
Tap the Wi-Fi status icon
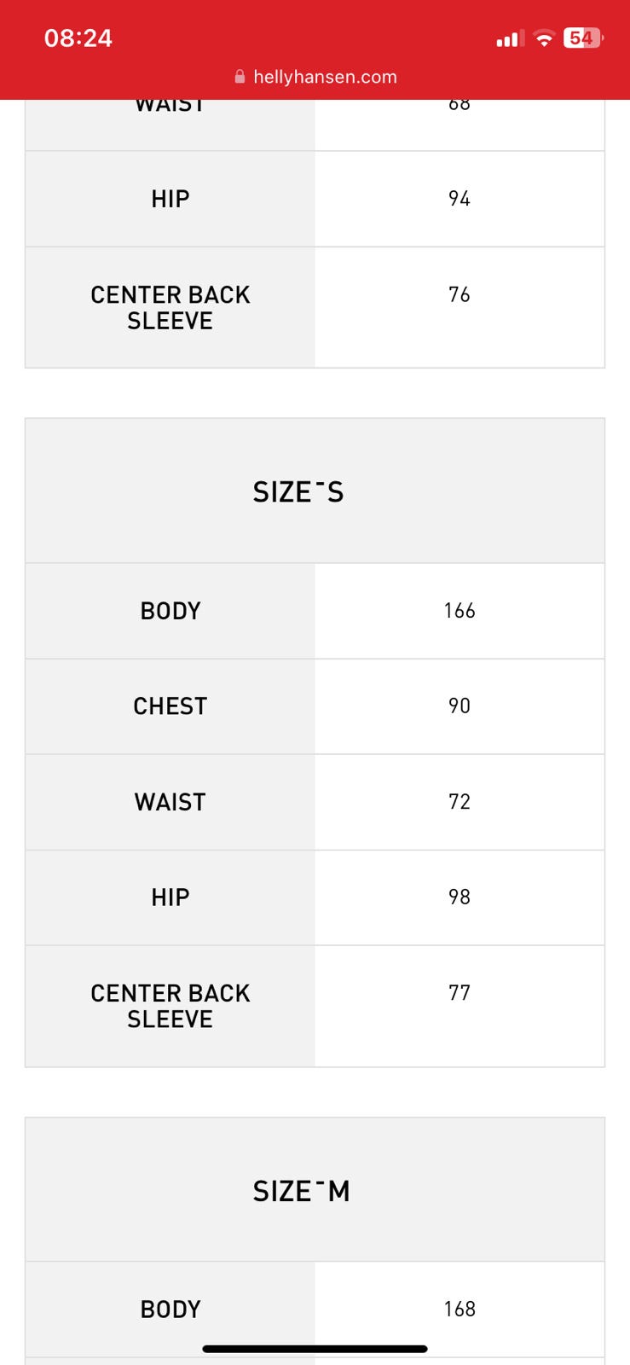543,38
